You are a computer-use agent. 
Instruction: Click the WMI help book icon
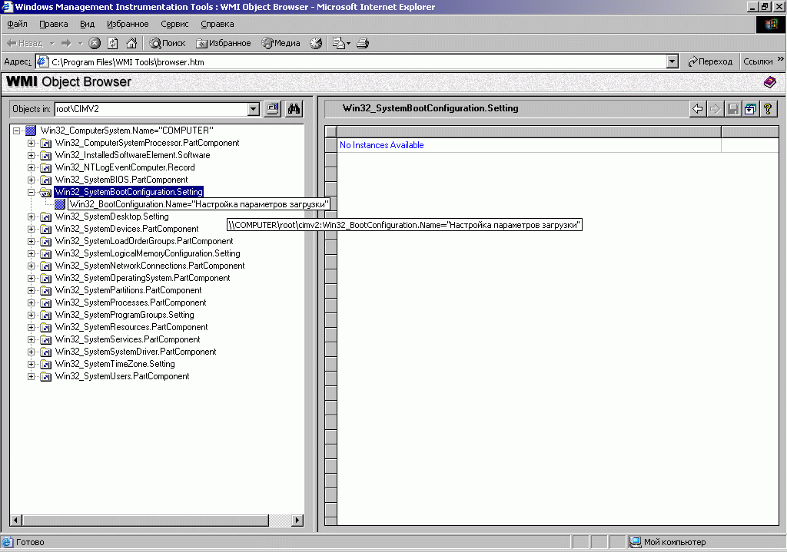[x=769, y=81]
